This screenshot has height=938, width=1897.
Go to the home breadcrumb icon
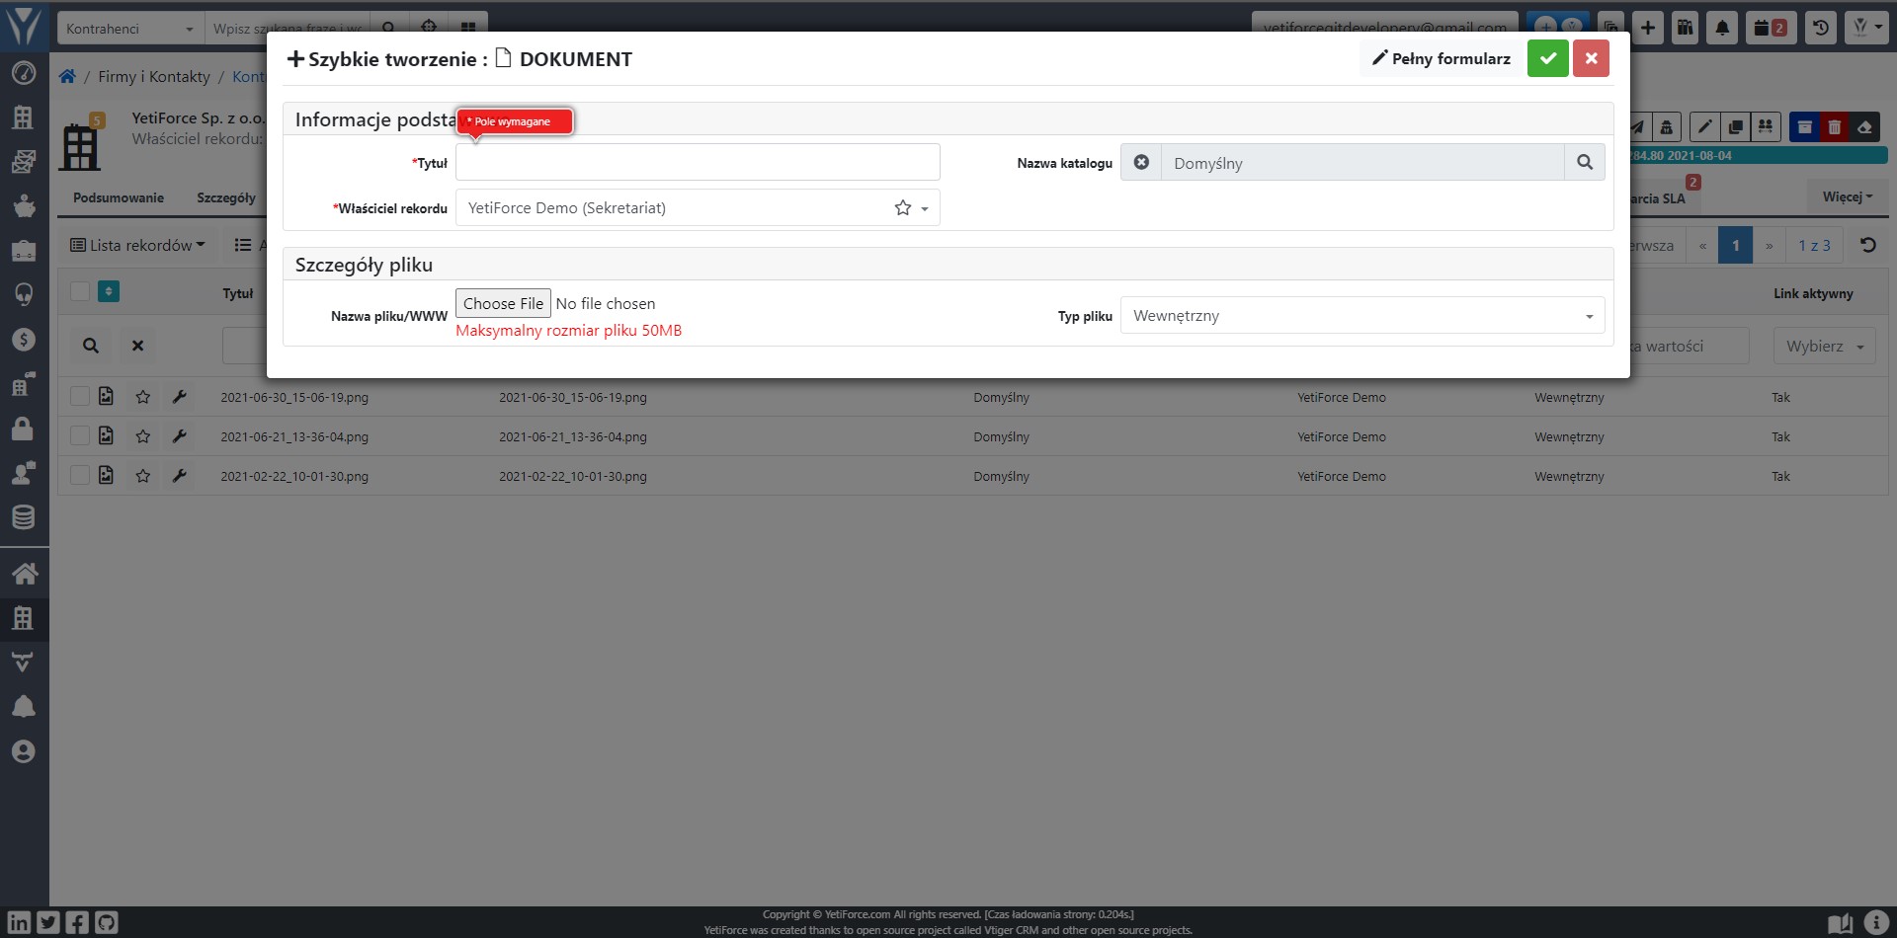coord(67,76)
